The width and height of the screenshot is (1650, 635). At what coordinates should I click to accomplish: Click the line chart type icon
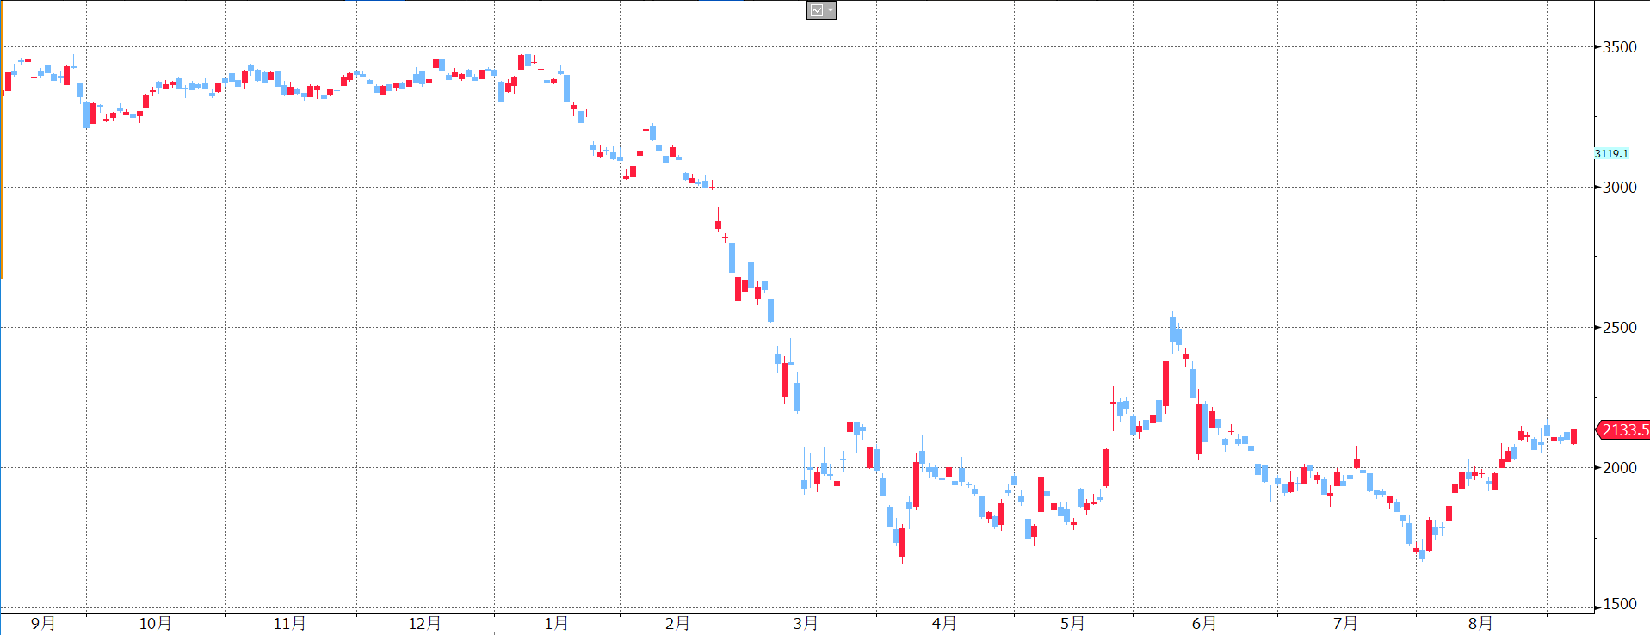(x=816, y=10)
